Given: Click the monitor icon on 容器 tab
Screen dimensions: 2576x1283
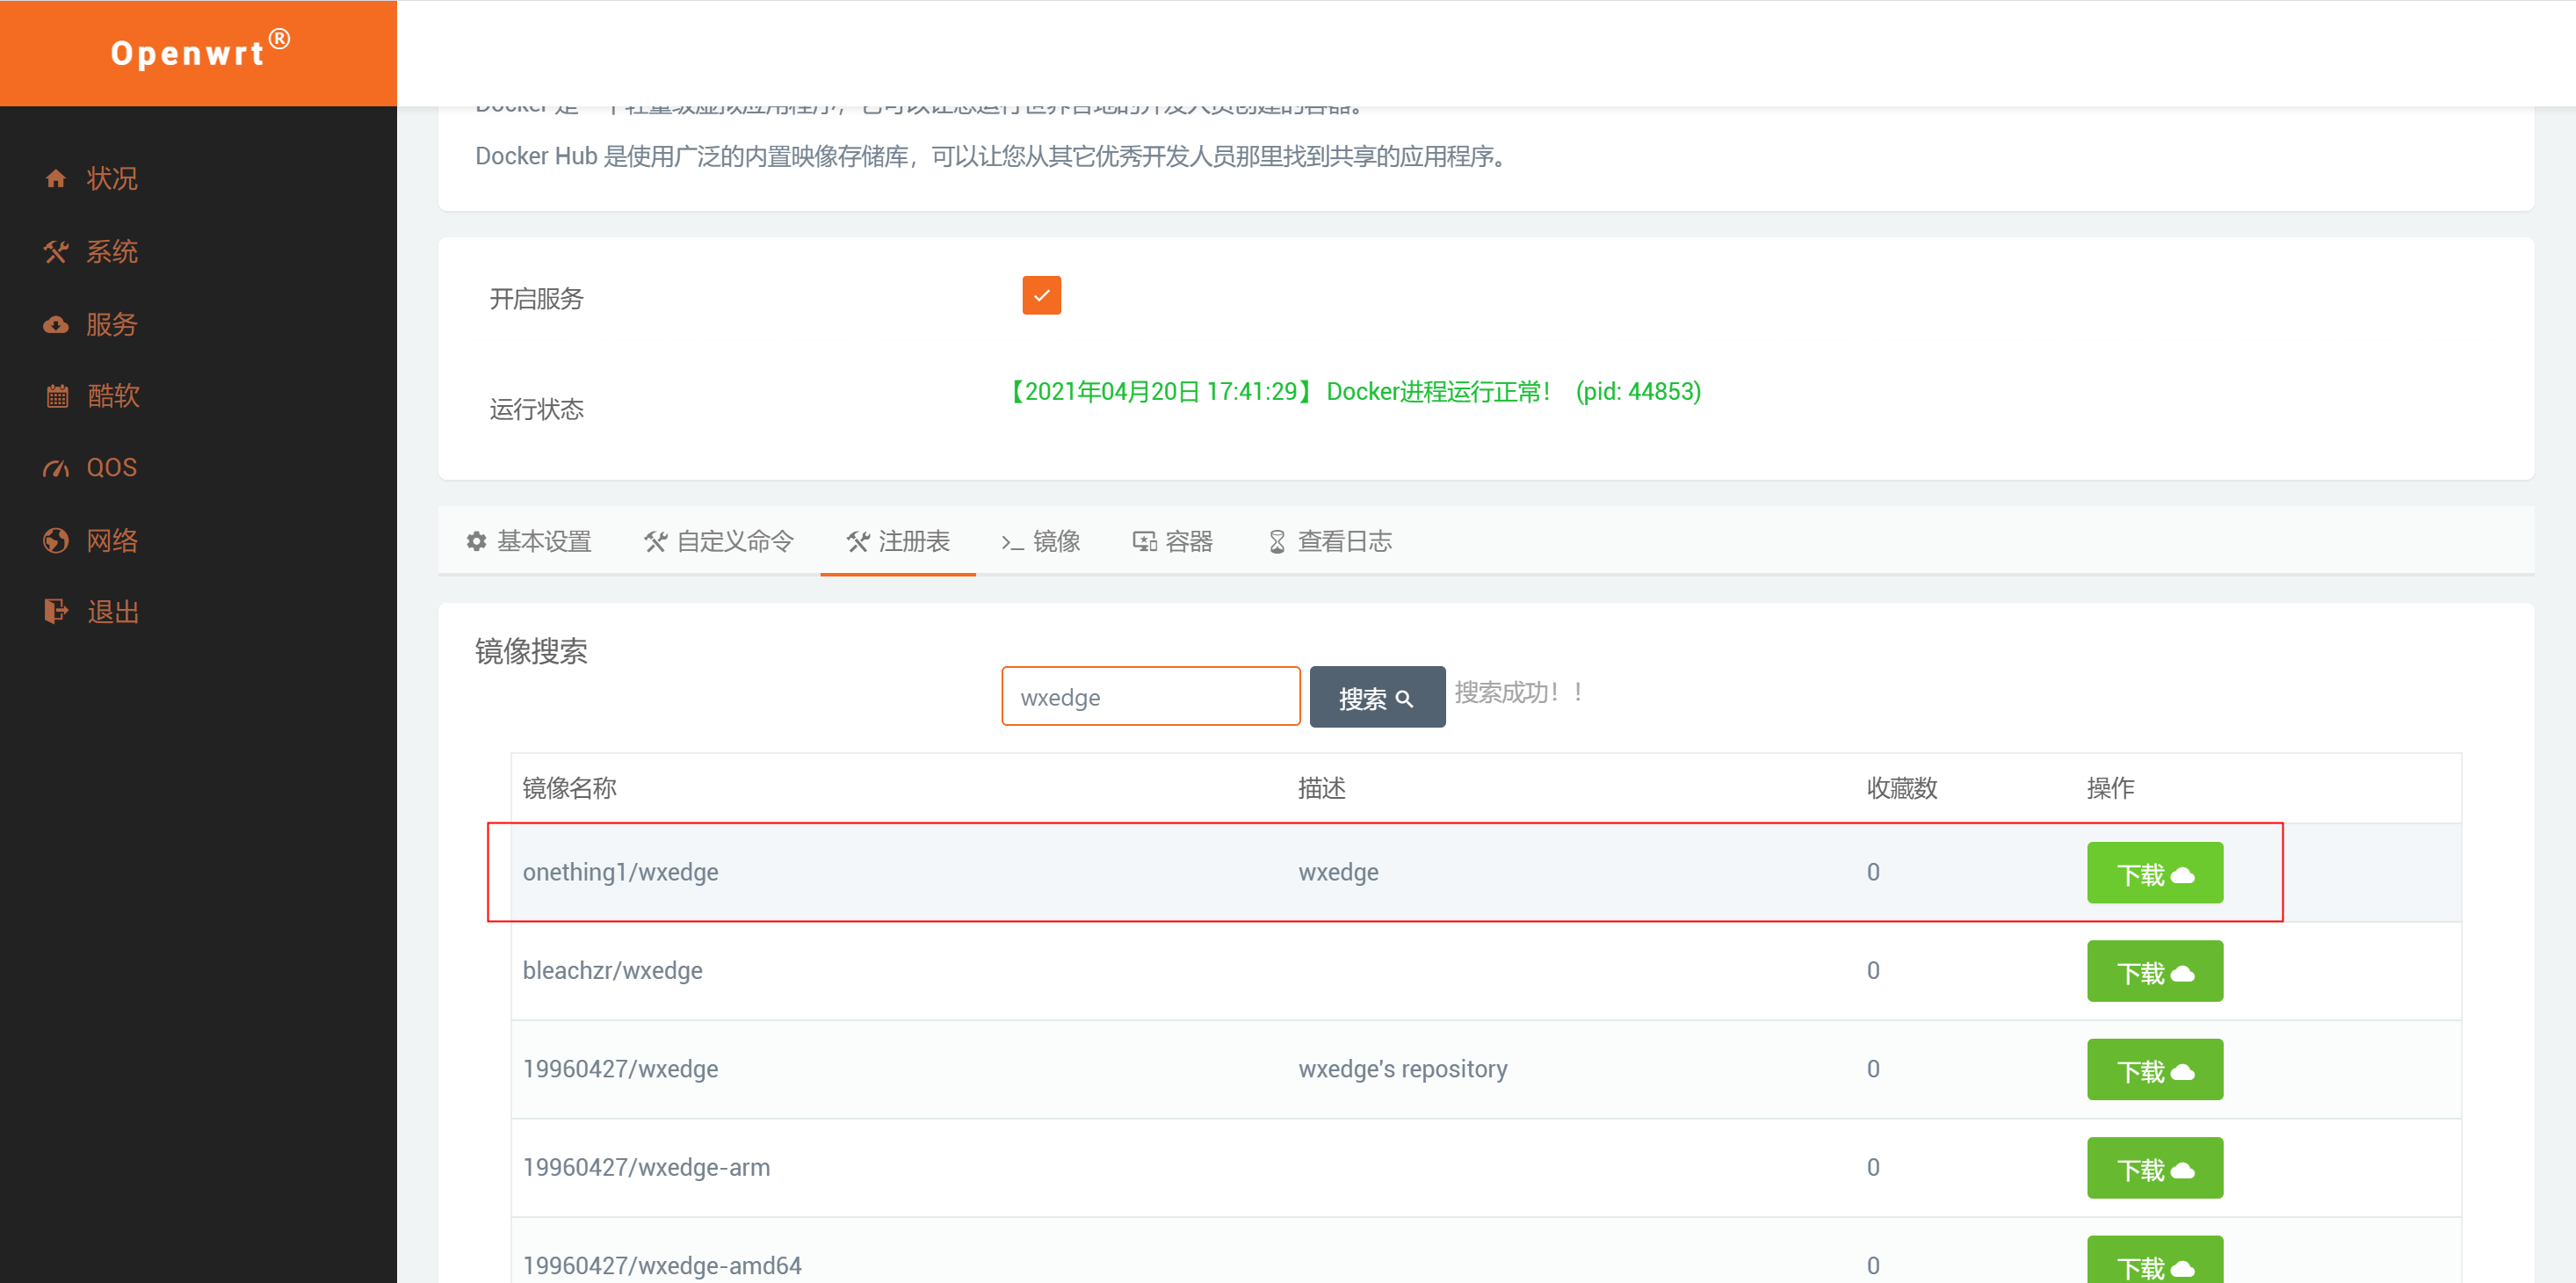Looking at the screenshot, I should [1144, 542].
